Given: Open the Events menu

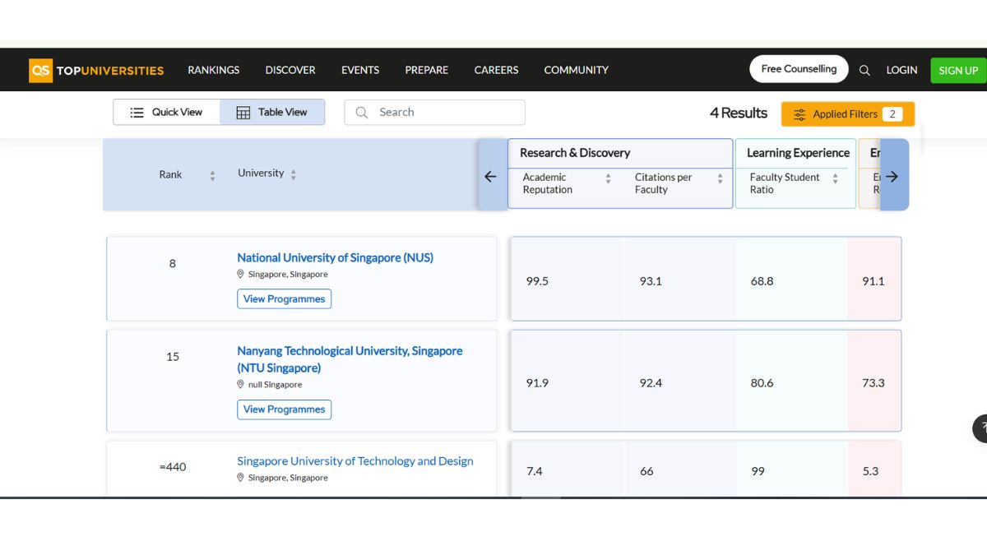Looking at the screenshot, I should [x=360, y=70].
